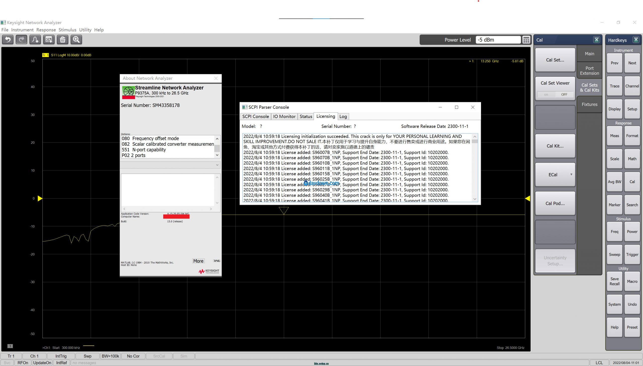Image resolution: width=643 pixels, height=366 pixels.
Task: Click BW=100k bandwidth status field
Action: coord(110,356)
